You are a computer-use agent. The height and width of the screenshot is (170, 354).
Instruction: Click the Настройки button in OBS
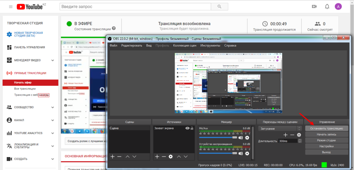pyautogui.click(x=327, y=146)
